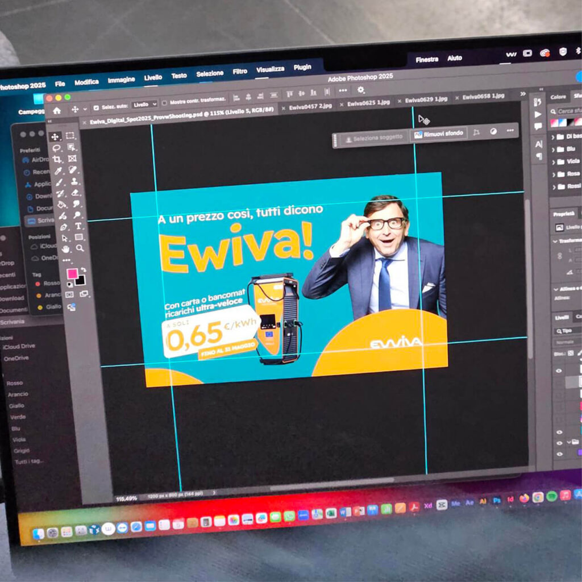Switch to the Ewiva0625 1.jpg tab
582x582 pixels.
tap(368, 103)
